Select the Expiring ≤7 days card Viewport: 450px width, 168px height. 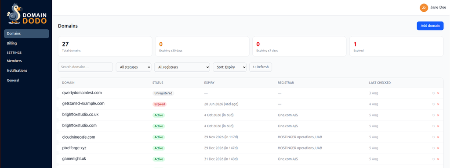[299, 46]
